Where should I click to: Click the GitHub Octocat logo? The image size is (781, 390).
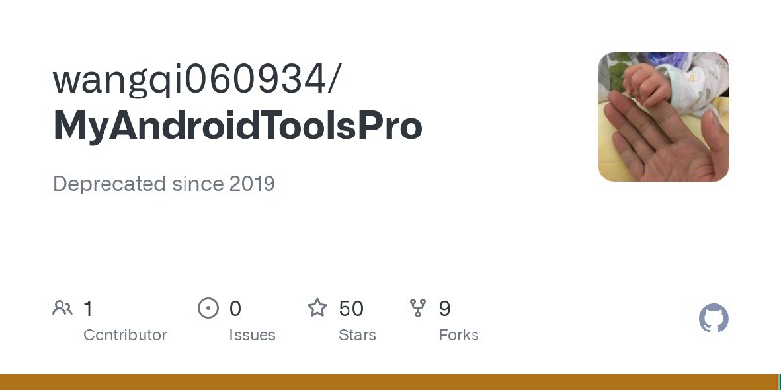[x=714, y=319]
